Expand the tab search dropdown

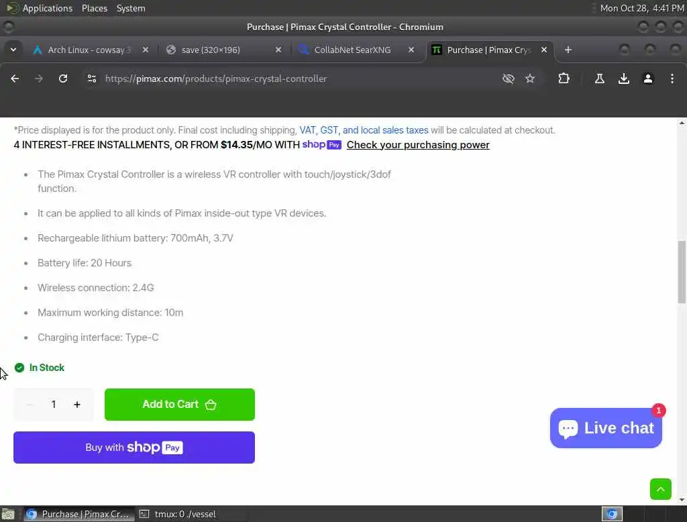[x=13, y=50]
